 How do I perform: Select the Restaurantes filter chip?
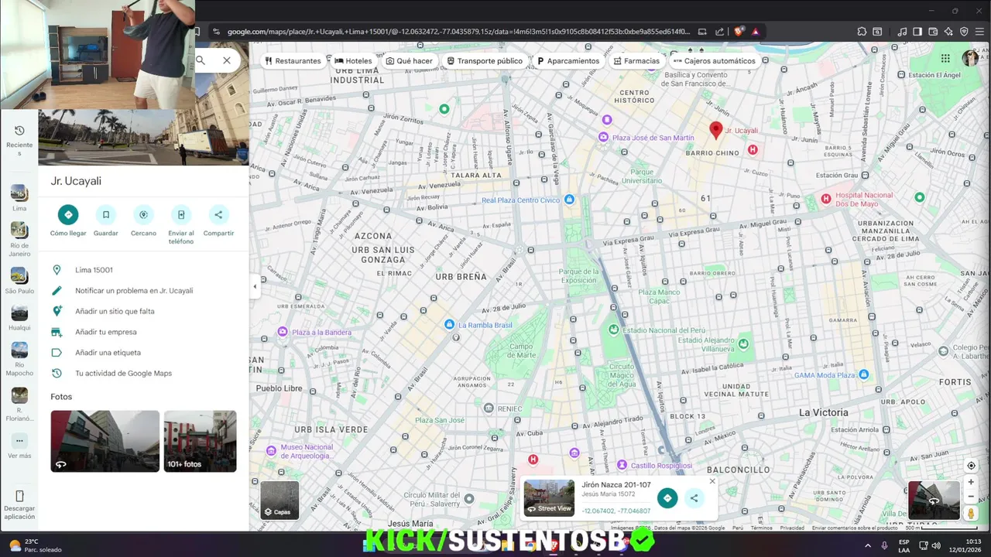click(x=293, y=60)
